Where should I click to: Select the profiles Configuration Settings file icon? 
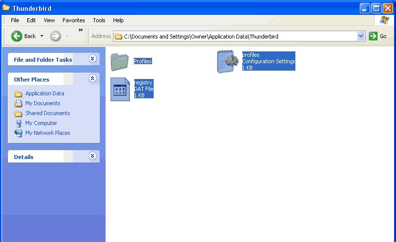click(x=227, y=61)
